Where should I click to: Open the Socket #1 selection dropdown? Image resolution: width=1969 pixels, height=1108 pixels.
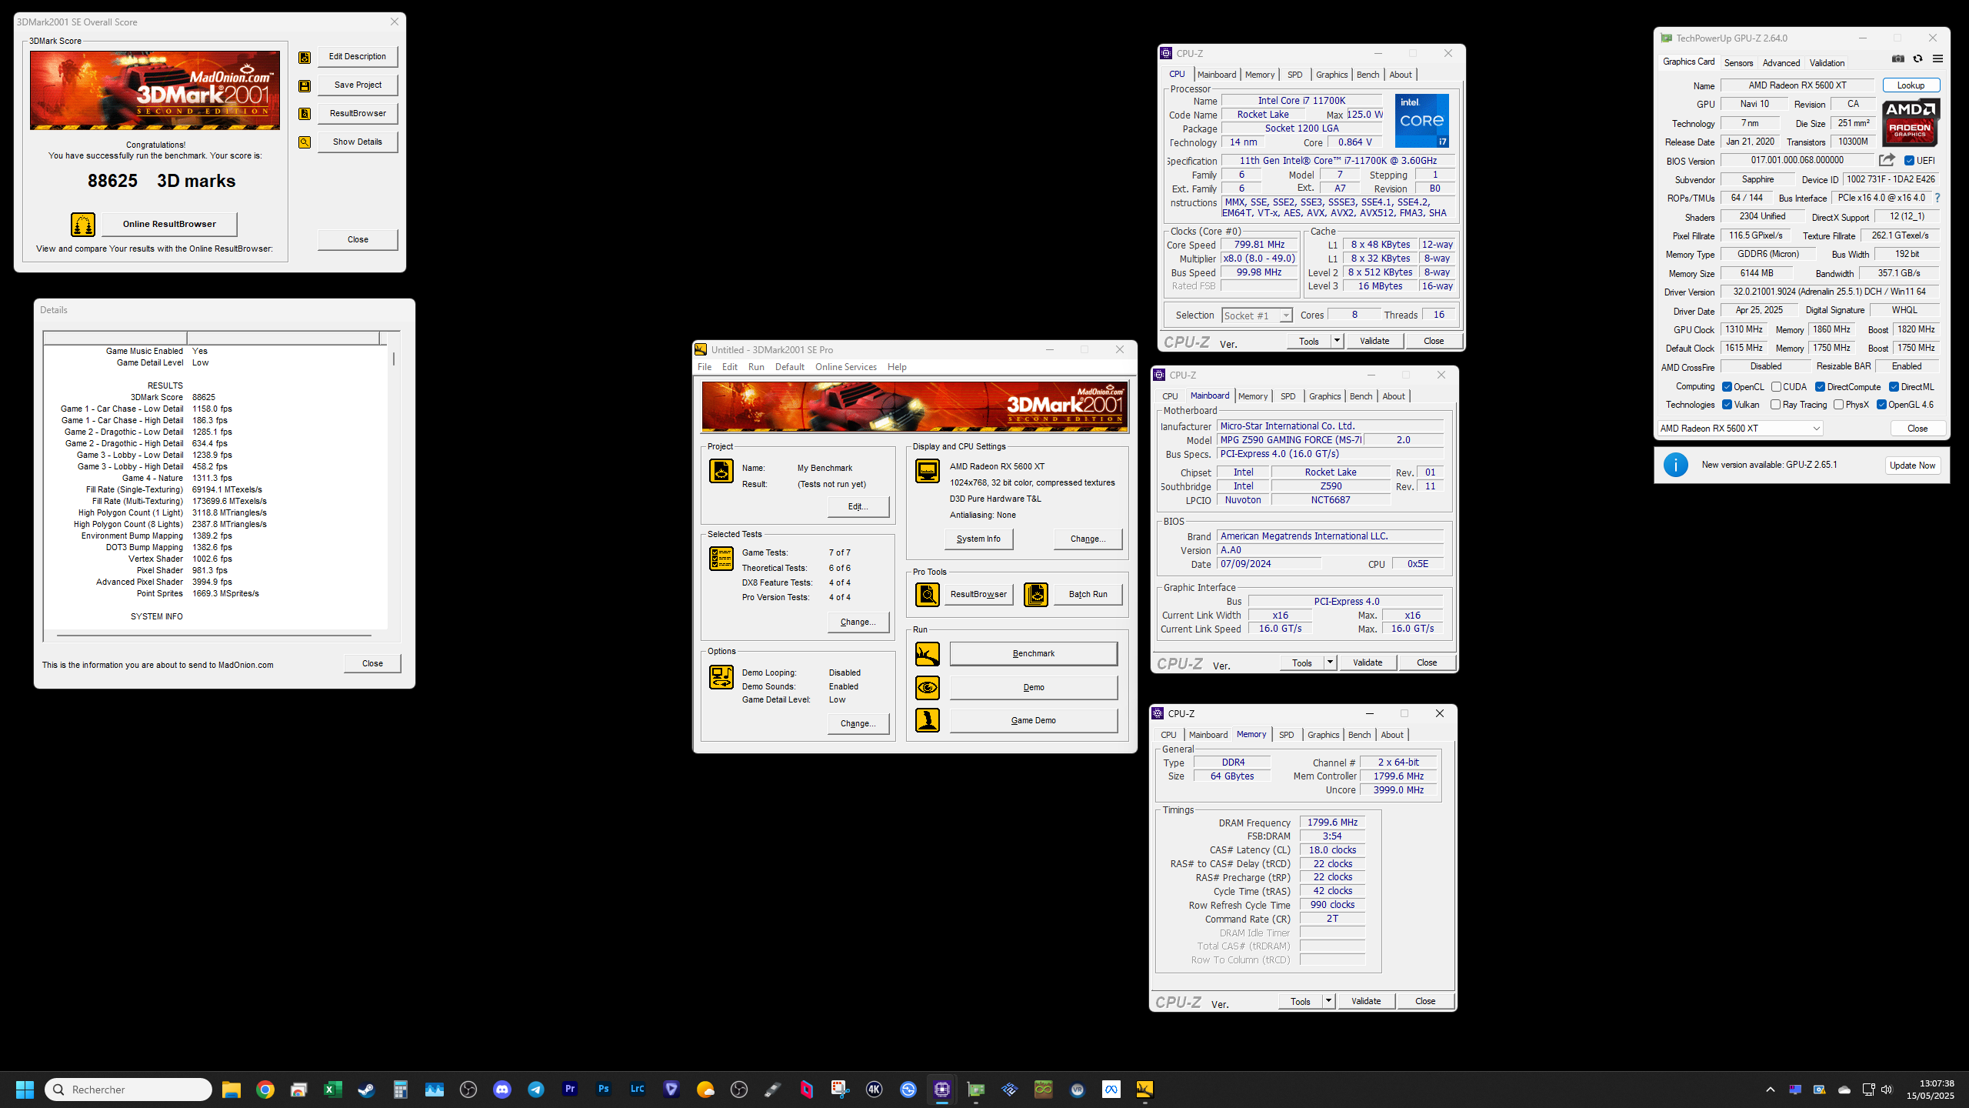click(1257, 315)
